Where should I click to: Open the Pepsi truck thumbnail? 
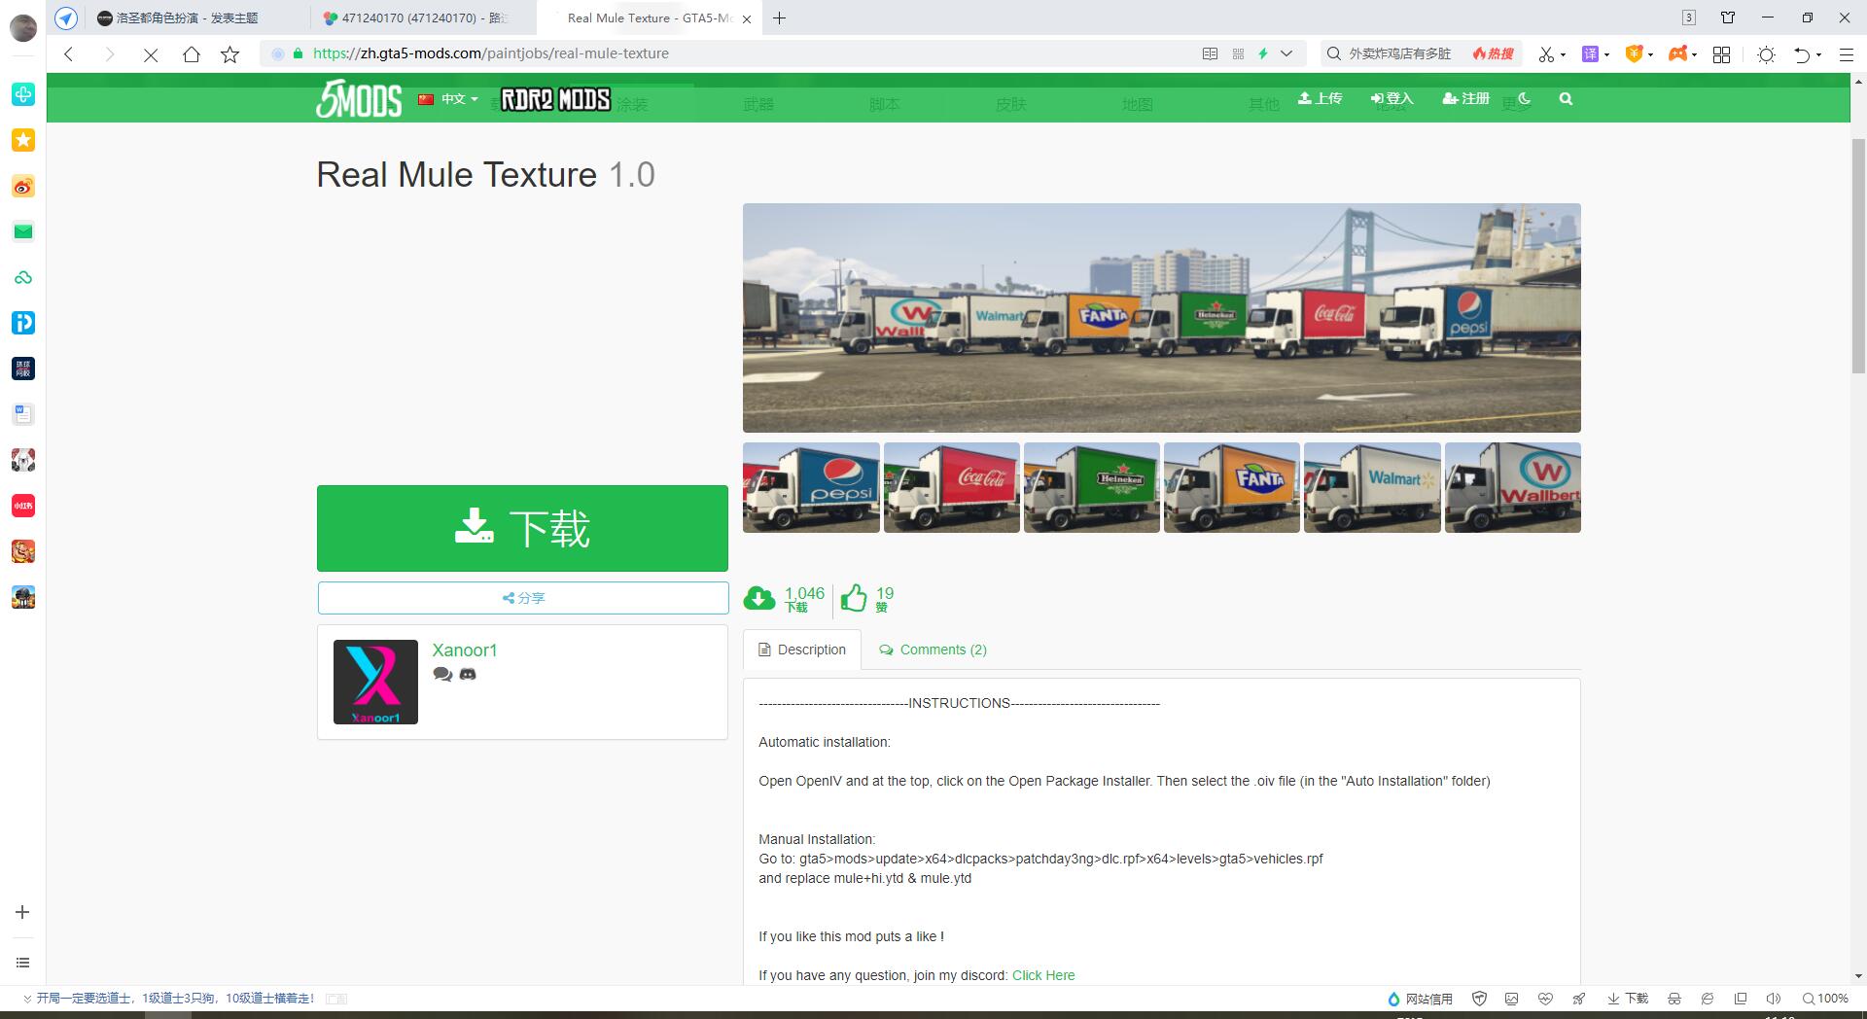811,487
